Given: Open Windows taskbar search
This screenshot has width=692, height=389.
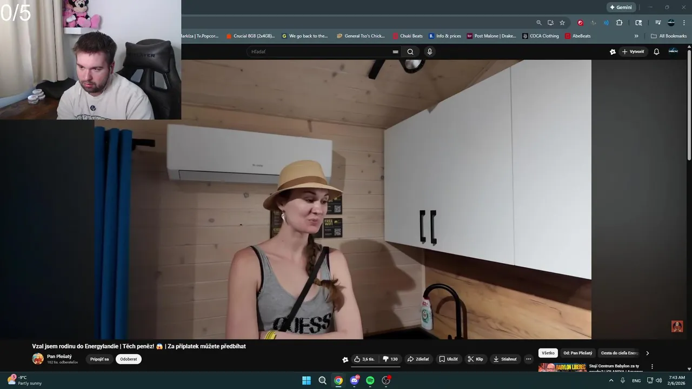Looking at the screenshot, I should (322, 380).
